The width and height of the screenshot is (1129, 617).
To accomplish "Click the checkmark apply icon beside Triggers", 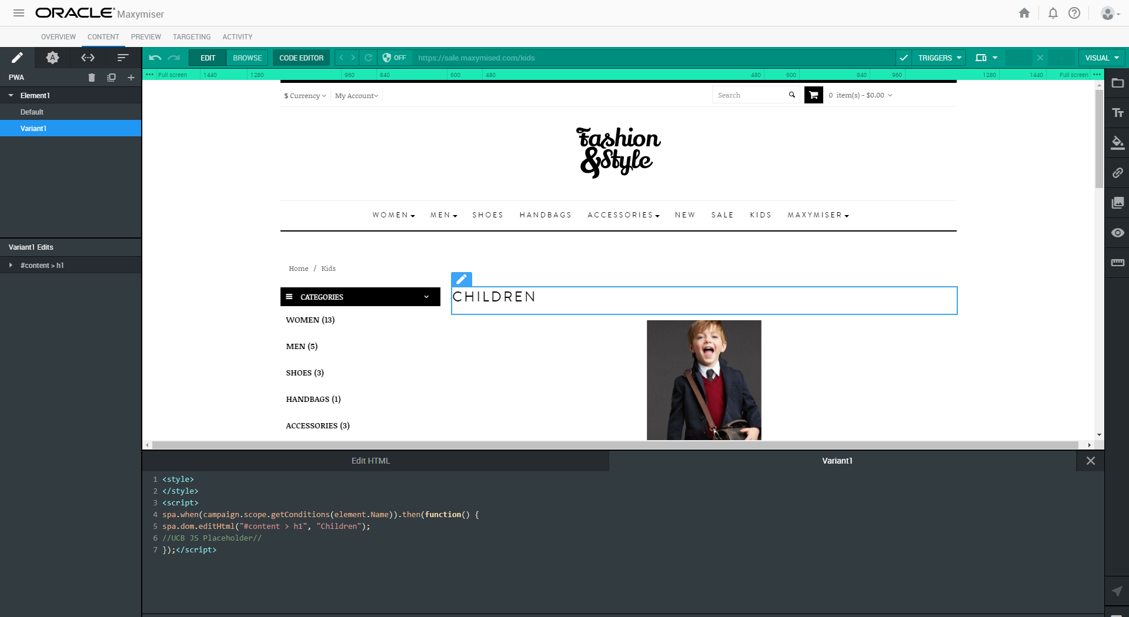I will 904,58.
